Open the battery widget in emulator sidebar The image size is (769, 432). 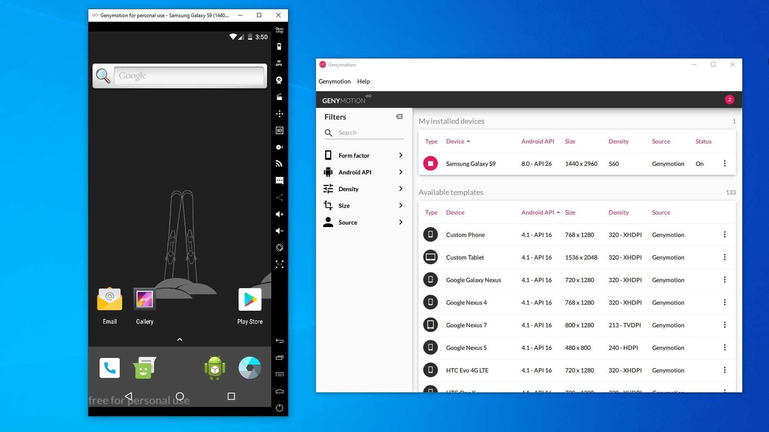tap(279, 46)
